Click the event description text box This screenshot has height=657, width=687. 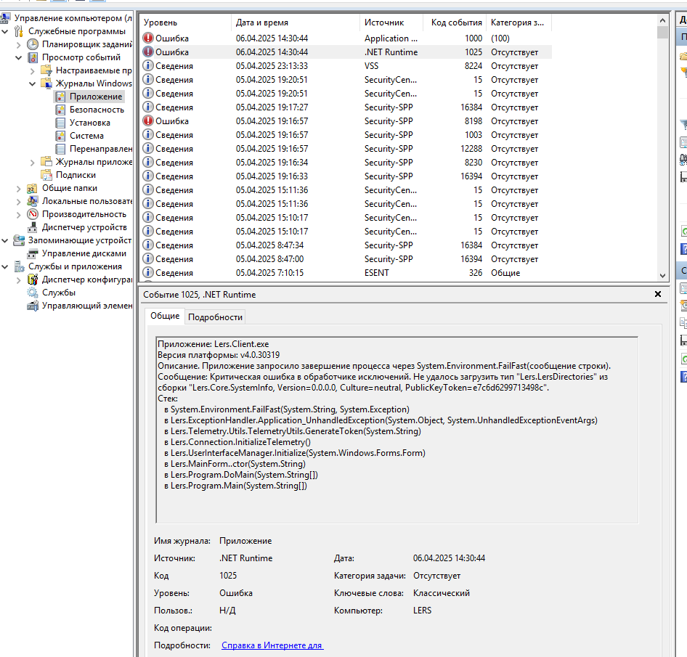[x=397, y=430]
